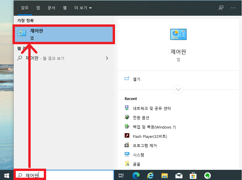This screenshot has height=180, width=242.
Task: Switch to the 문서 search tab
Action: click(51, 8)
